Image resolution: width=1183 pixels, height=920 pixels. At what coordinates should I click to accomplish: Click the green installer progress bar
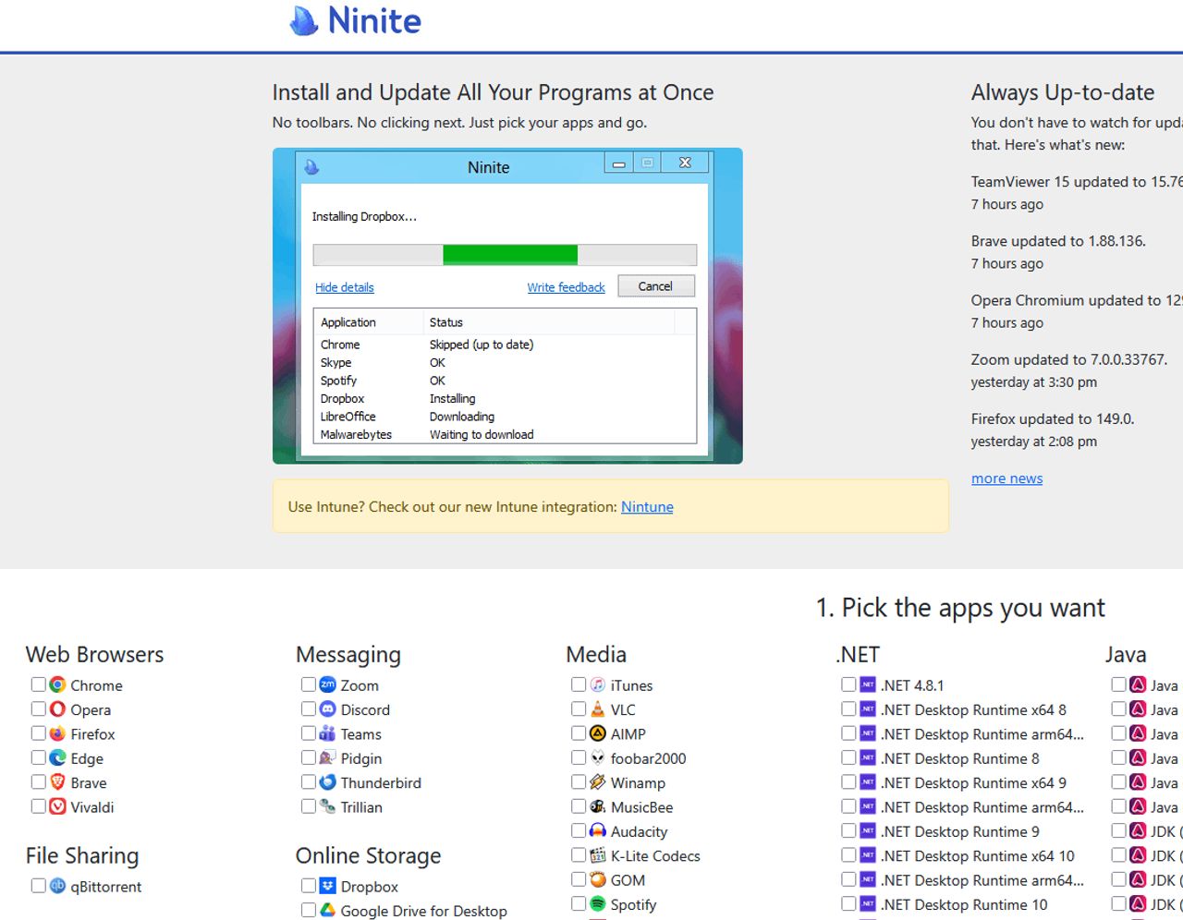pos(510,255)
